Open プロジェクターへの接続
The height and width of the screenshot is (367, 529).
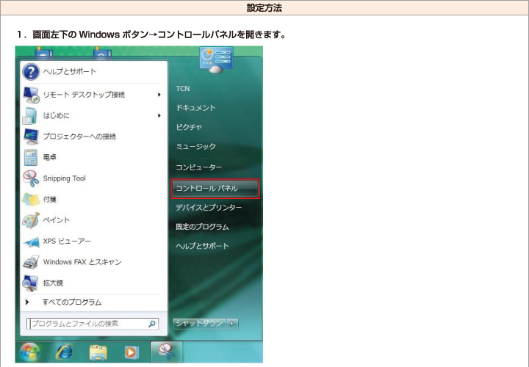pos(79,137)
